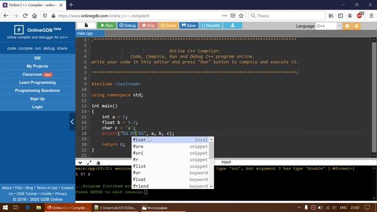The height and width of the screenshot is (212, 377).
Task: Toggle browser sidebar view icon
Action: tap(340, 16)
